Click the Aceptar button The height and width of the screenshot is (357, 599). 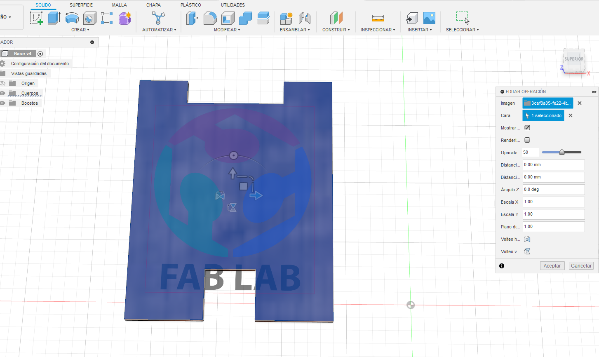tap(552, 266)
